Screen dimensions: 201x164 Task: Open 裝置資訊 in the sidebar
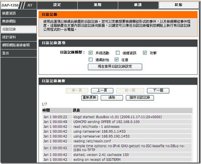coord(19,13)
